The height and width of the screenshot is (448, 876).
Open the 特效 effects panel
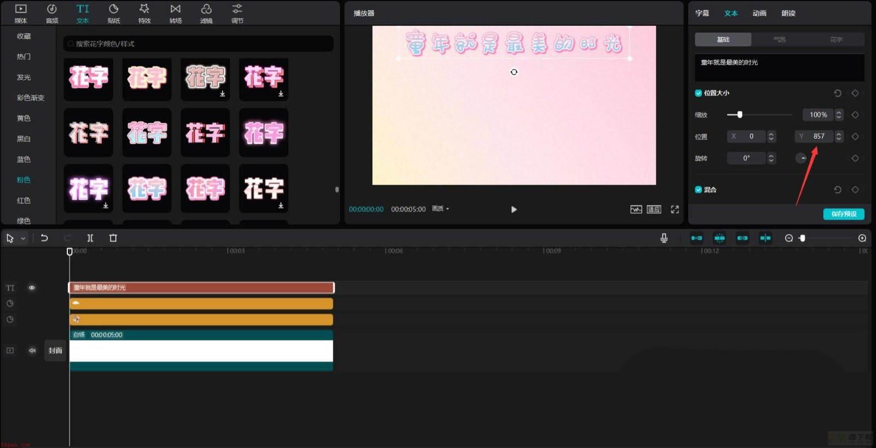145,14
